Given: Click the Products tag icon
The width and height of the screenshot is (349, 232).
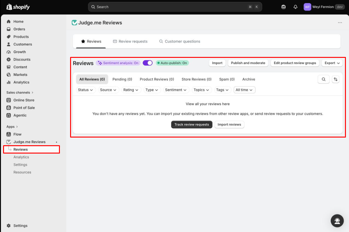Looking at the screenshot, I should click(x=9, y=37).
